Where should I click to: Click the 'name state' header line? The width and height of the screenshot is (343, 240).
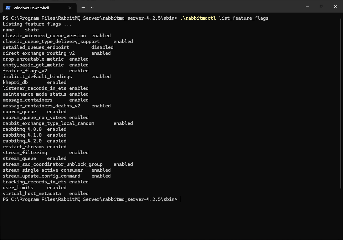21,30
